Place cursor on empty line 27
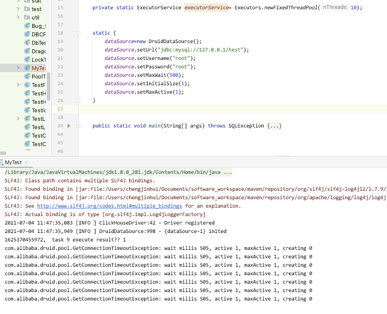Screen dimensions: 387x314 [211, 109]
